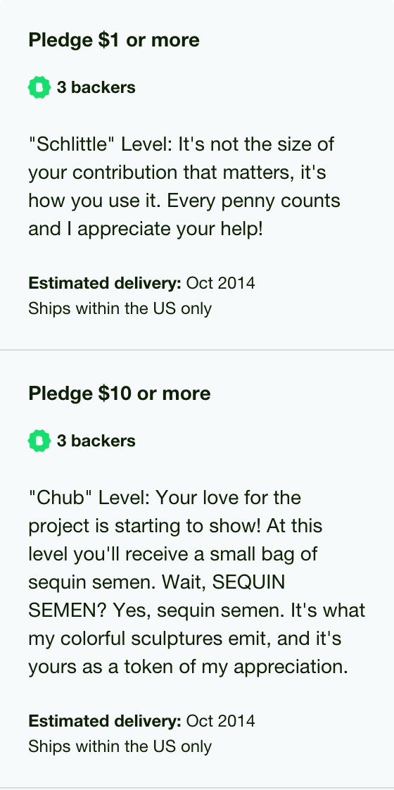Click Estimated delivery Oct 2014 in $1 reward

pyautogui.click(x=141, y=283)
